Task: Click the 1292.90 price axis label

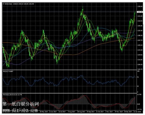Action: coord(140,31)
